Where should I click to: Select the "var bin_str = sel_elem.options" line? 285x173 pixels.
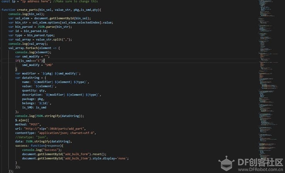pos(61,23)
